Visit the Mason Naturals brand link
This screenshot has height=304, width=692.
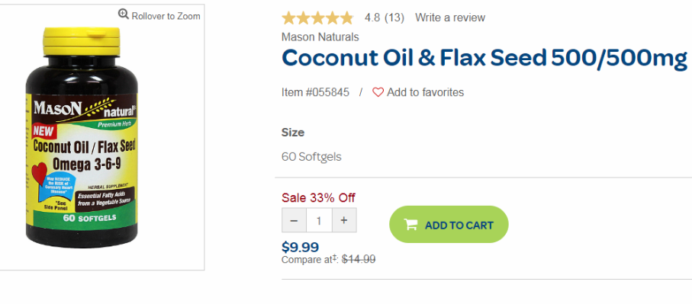[320, 37]
